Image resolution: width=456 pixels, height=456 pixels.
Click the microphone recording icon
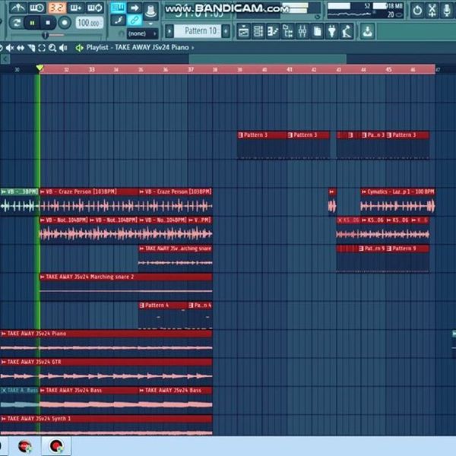[447, 10]
